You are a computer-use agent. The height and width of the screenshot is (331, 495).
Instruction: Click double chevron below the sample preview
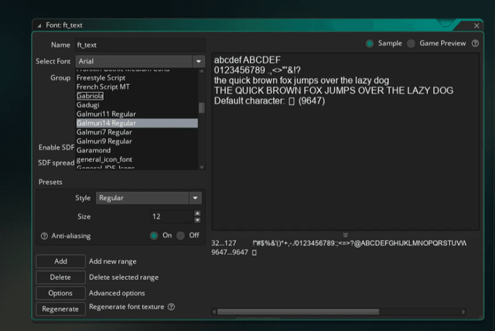345,234
